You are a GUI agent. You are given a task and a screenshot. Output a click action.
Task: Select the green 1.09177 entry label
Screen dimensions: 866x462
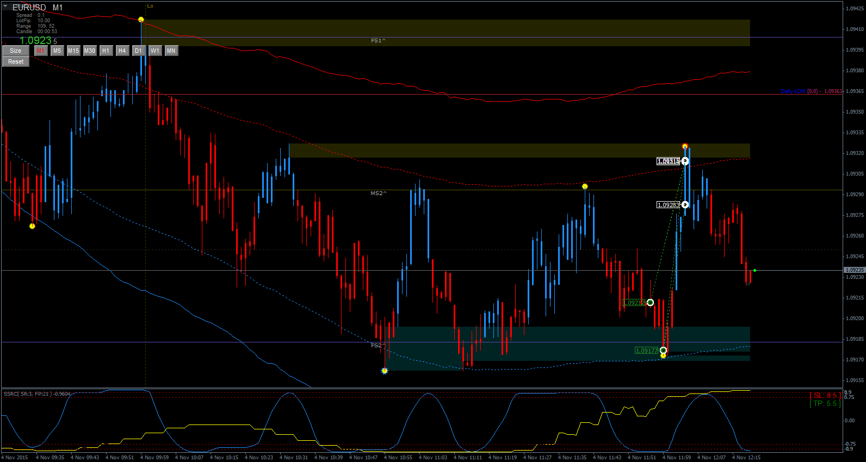click(647, 351)
